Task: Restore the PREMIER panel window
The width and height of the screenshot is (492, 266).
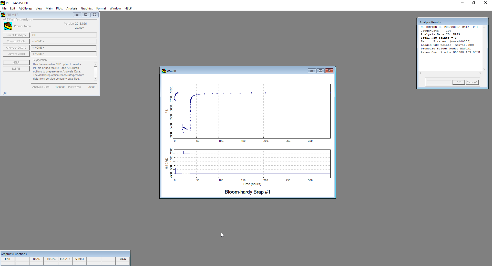Action: (86, 15)
